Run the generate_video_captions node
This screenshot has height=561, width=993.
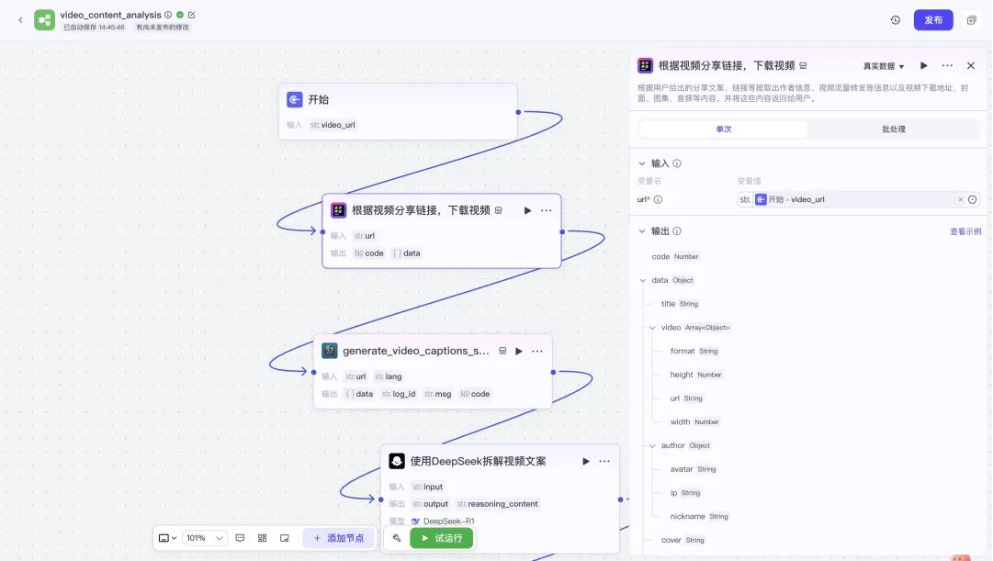point(519,351)
